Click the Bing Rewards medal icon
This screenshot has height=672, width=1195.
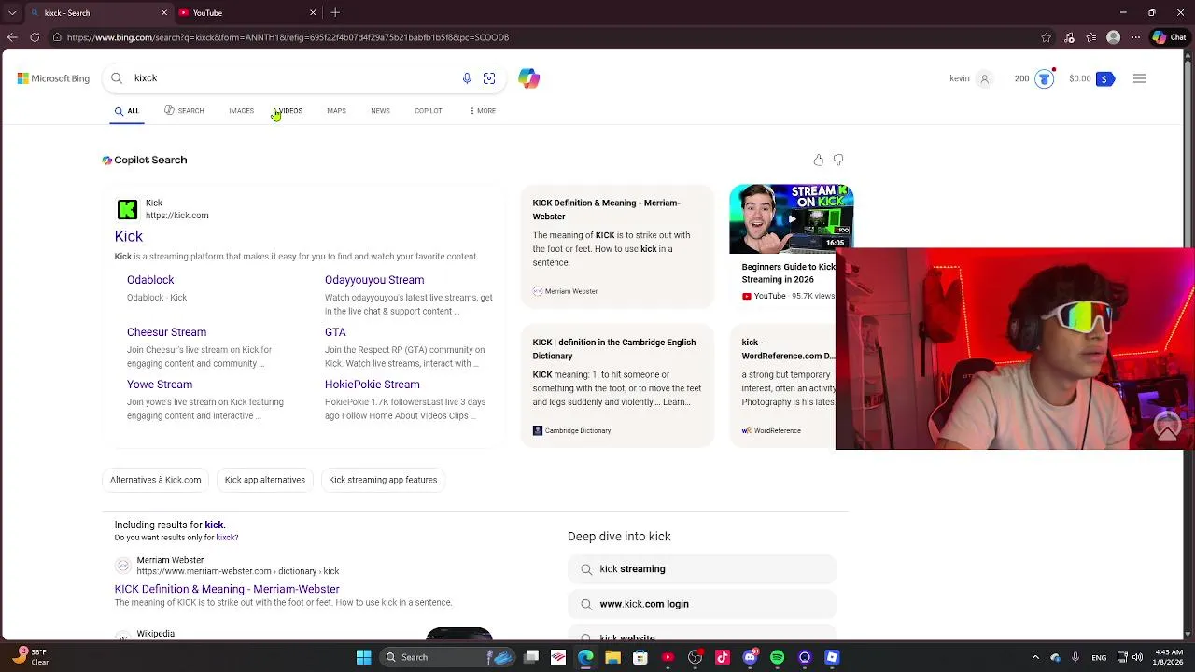point(1045,78)
